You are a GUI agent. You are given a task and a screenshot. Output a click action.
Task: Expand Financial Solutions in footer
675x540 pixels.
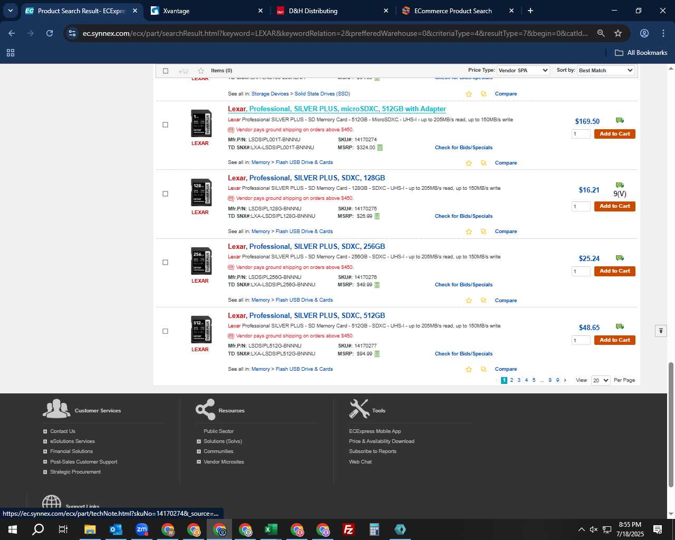(45, 451)
